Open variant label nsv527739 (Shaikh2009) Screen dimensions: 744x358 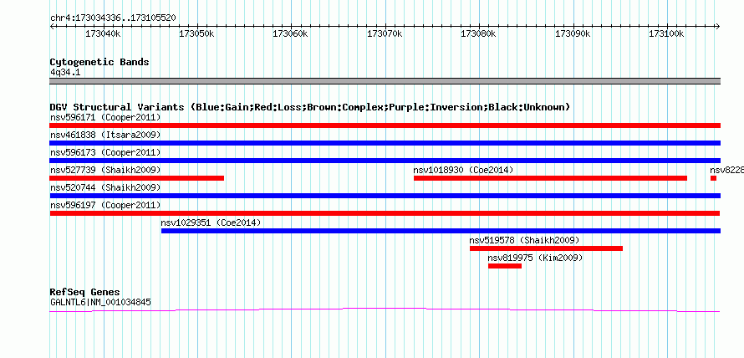point(105,170)
